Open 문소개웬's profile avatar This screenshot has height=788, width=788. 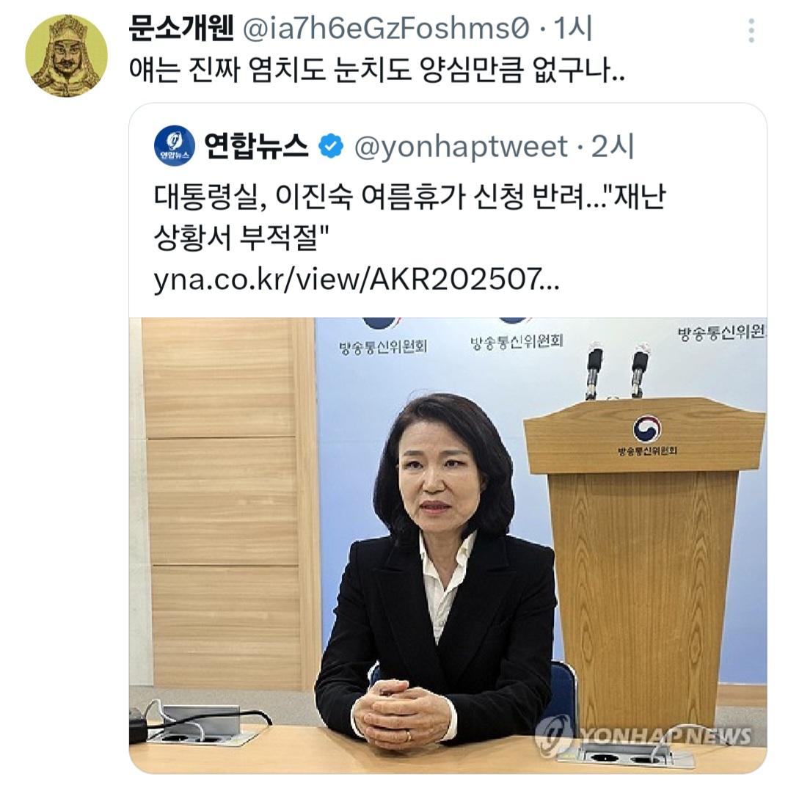[66, 56]
